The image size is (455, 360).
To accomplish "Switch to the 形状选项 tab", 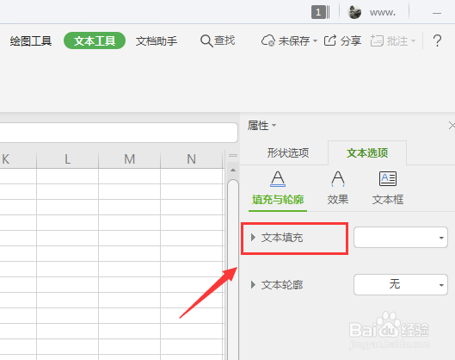I will tap(288, 152).
